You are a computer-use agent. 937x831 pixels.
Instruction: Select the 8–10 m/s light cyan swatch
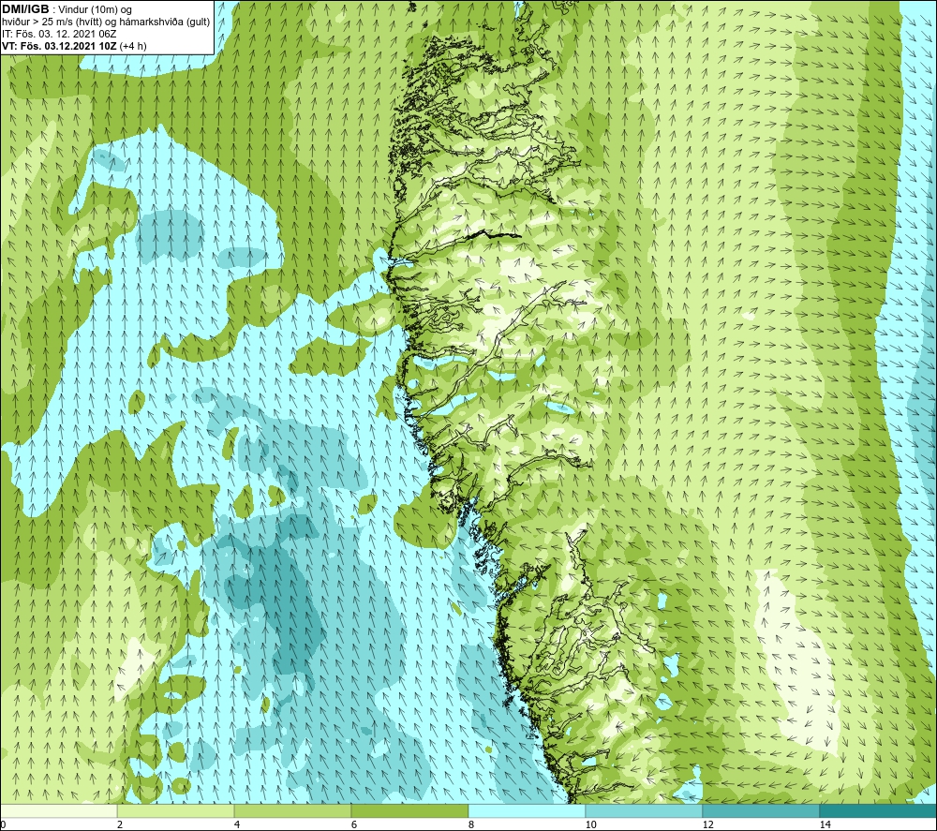pyautogui.click(x=527, y=810)
